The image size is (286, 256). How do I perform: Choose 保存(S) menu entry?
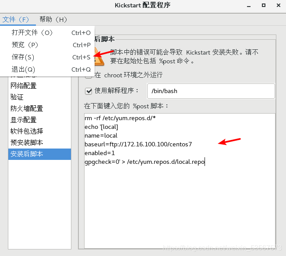[x=47, y=57]
